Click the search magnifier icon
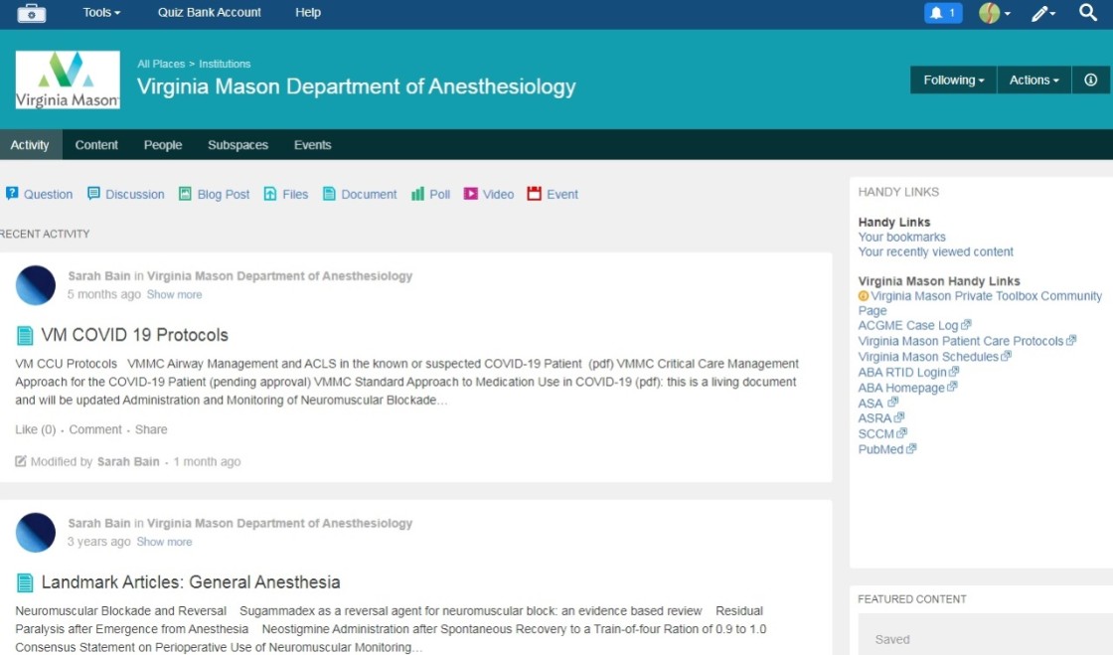 click(1087, 12)
